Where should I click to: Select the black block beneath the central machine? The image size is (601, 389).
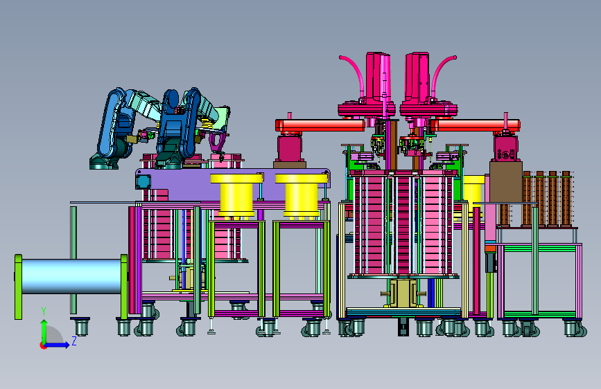tap(403, 327)
